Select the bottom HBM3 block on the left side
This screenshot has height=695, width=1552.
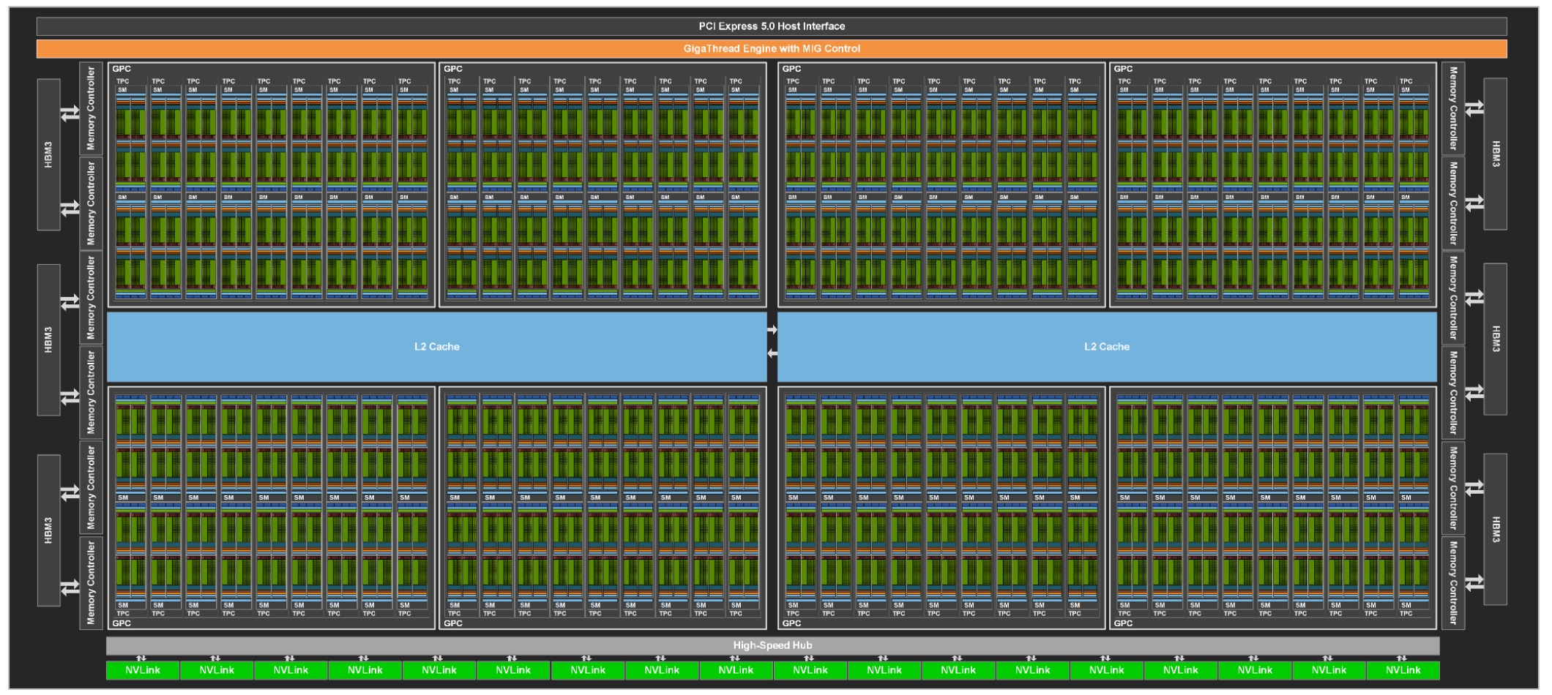click(x=49, y=530)
